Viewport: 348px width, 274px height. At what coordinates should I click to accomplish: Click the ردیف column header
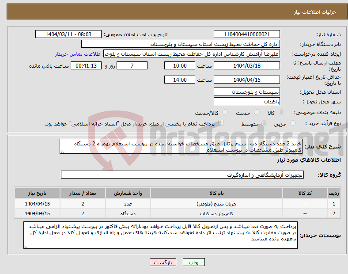click(x=333, y=193)
